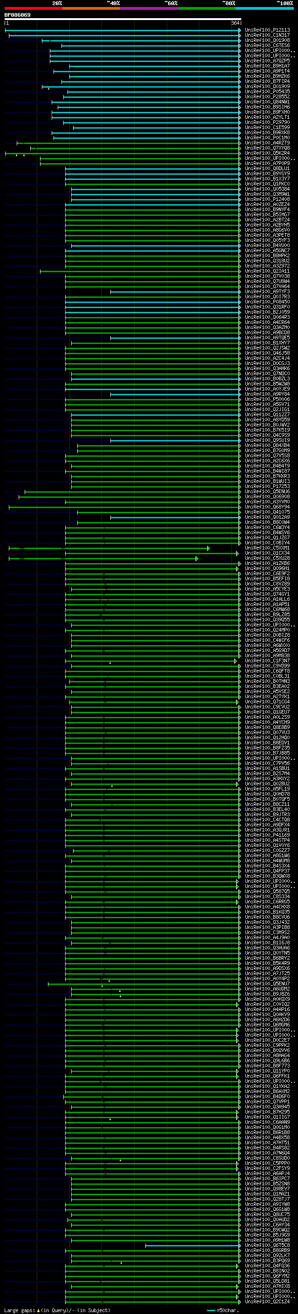The width and height of the screenshot is (298, 1314).
Task: Select the label UniRef100_Q5K2R4
Action: 267,153
